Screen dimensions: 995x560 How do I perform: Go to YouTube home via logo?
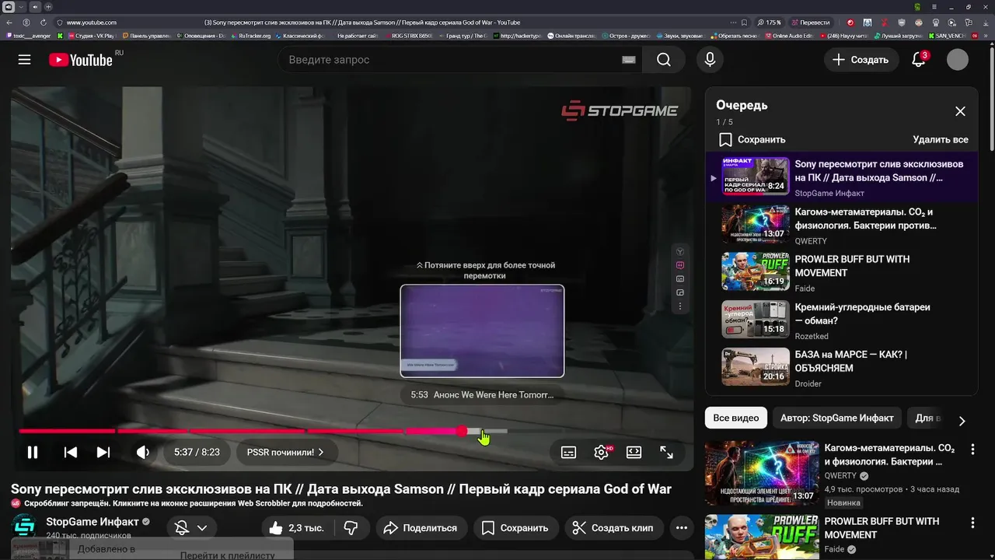[x=81, y=60]
